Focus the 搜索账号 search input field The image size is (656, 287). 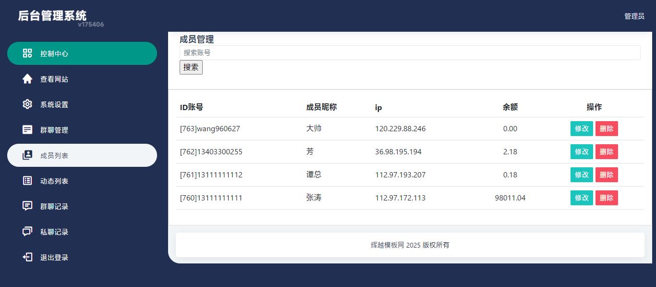click(410, 52)
